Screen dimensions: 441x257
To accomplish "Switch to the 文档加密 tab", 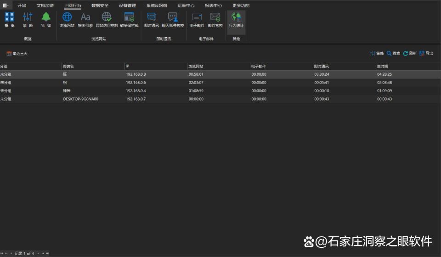I will pos(45,6).
